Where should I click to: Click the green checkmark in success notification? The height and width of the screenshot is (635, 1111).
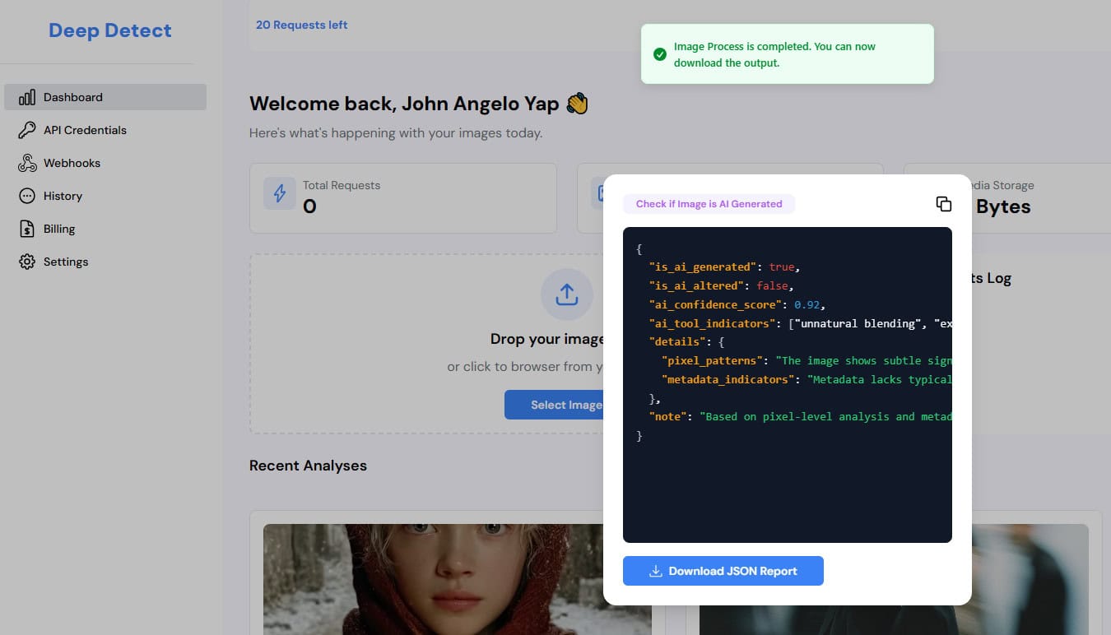pyautogui.click(x=659, y=54)
